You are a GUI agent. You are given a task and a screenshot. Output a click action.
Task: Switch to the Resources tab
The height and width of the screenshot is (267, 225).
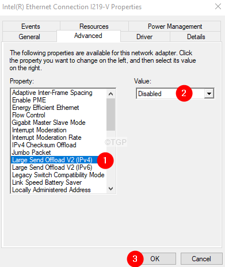coord(94,26)
